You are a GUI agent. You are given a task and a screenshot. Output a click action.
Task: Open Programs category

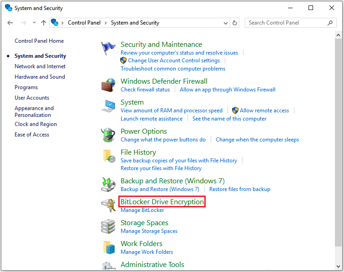click(x=26, y=87)
